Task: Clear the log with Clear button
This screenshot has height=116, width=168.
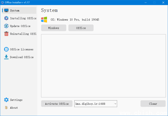Action: click(x=153, y=104)
